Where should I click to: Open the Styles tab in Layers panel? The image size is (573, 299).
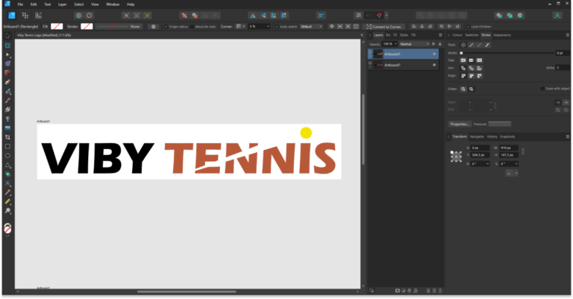404,35
